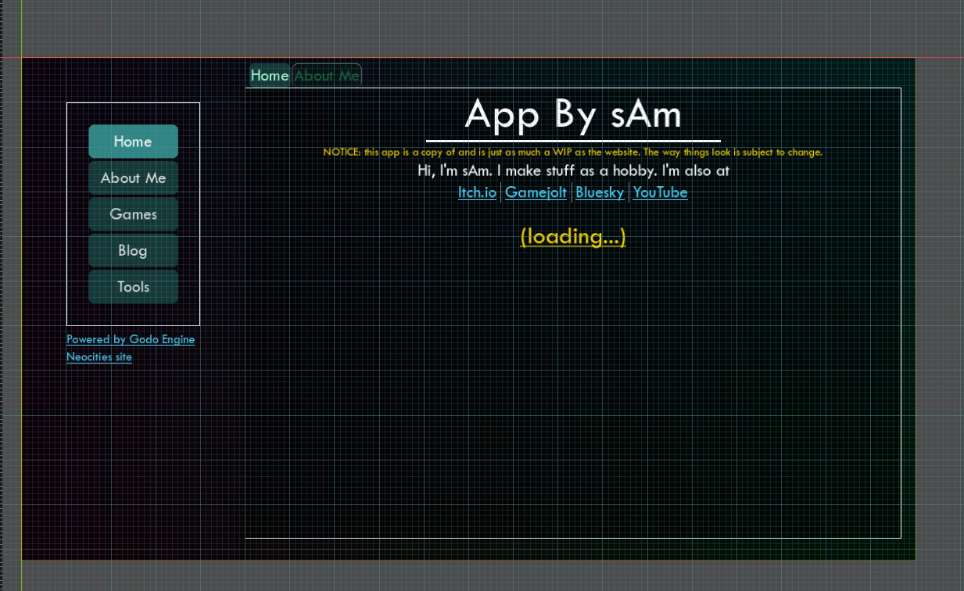
Task: Click the underline beneath the App title
Action: pos(573,141)
